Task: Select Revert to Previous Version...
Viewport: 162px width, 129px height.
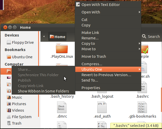Action: tap(108, 75)
